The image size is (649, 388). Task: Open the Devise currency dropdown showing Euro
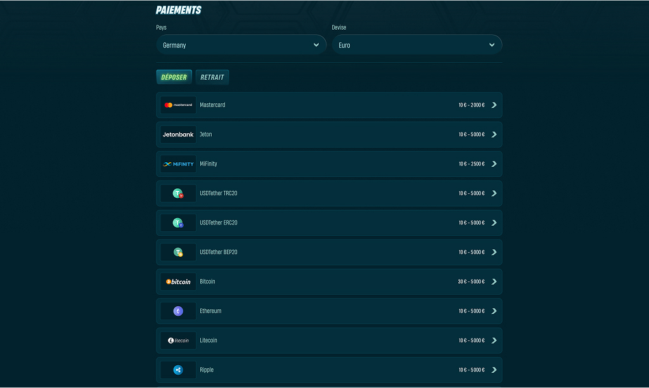tap(417, 45)
